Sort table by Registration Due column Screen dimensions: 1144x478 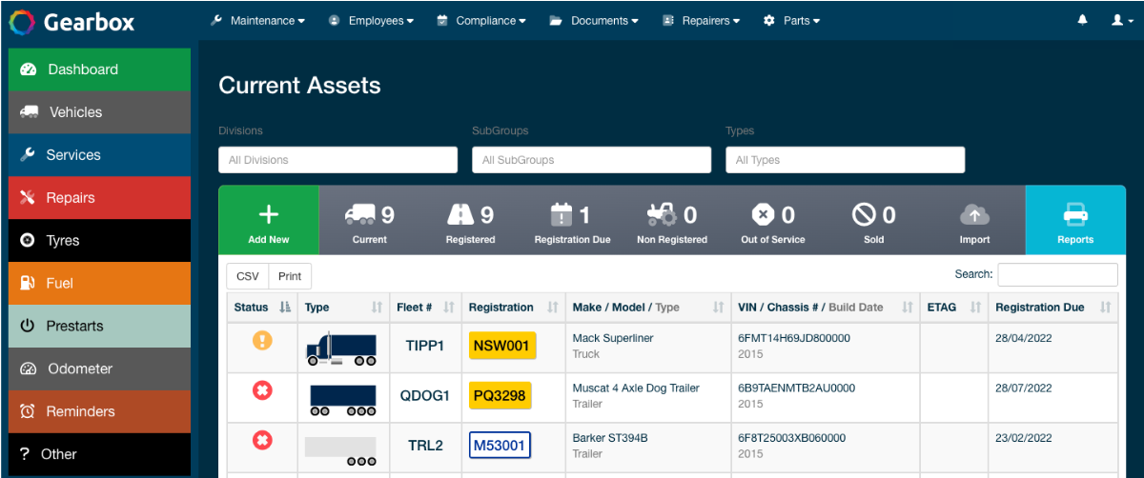click(x=1053, y=308)
